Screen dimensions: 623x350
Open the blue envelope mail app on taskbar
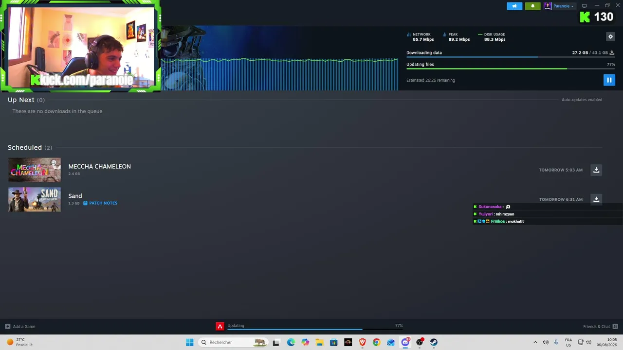(391, 342)
